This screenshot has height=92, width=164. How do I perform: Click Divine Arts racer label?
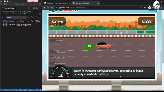click(x=61, y=52)
